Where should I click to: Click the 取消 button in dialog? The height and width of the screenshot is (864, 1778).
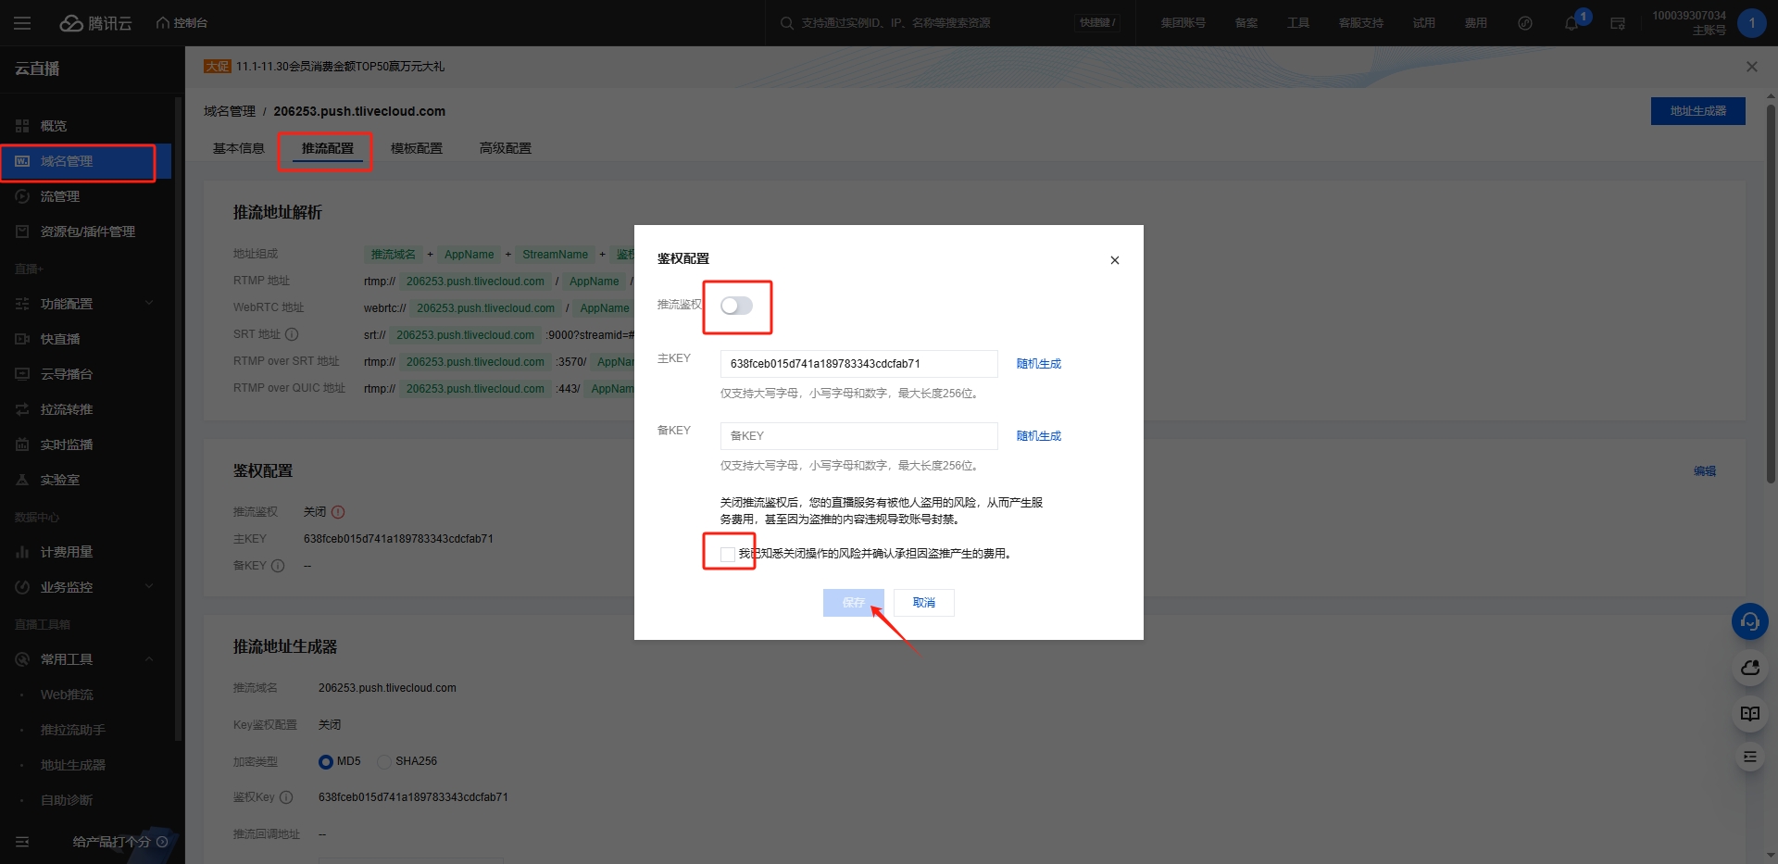point(923,603)
